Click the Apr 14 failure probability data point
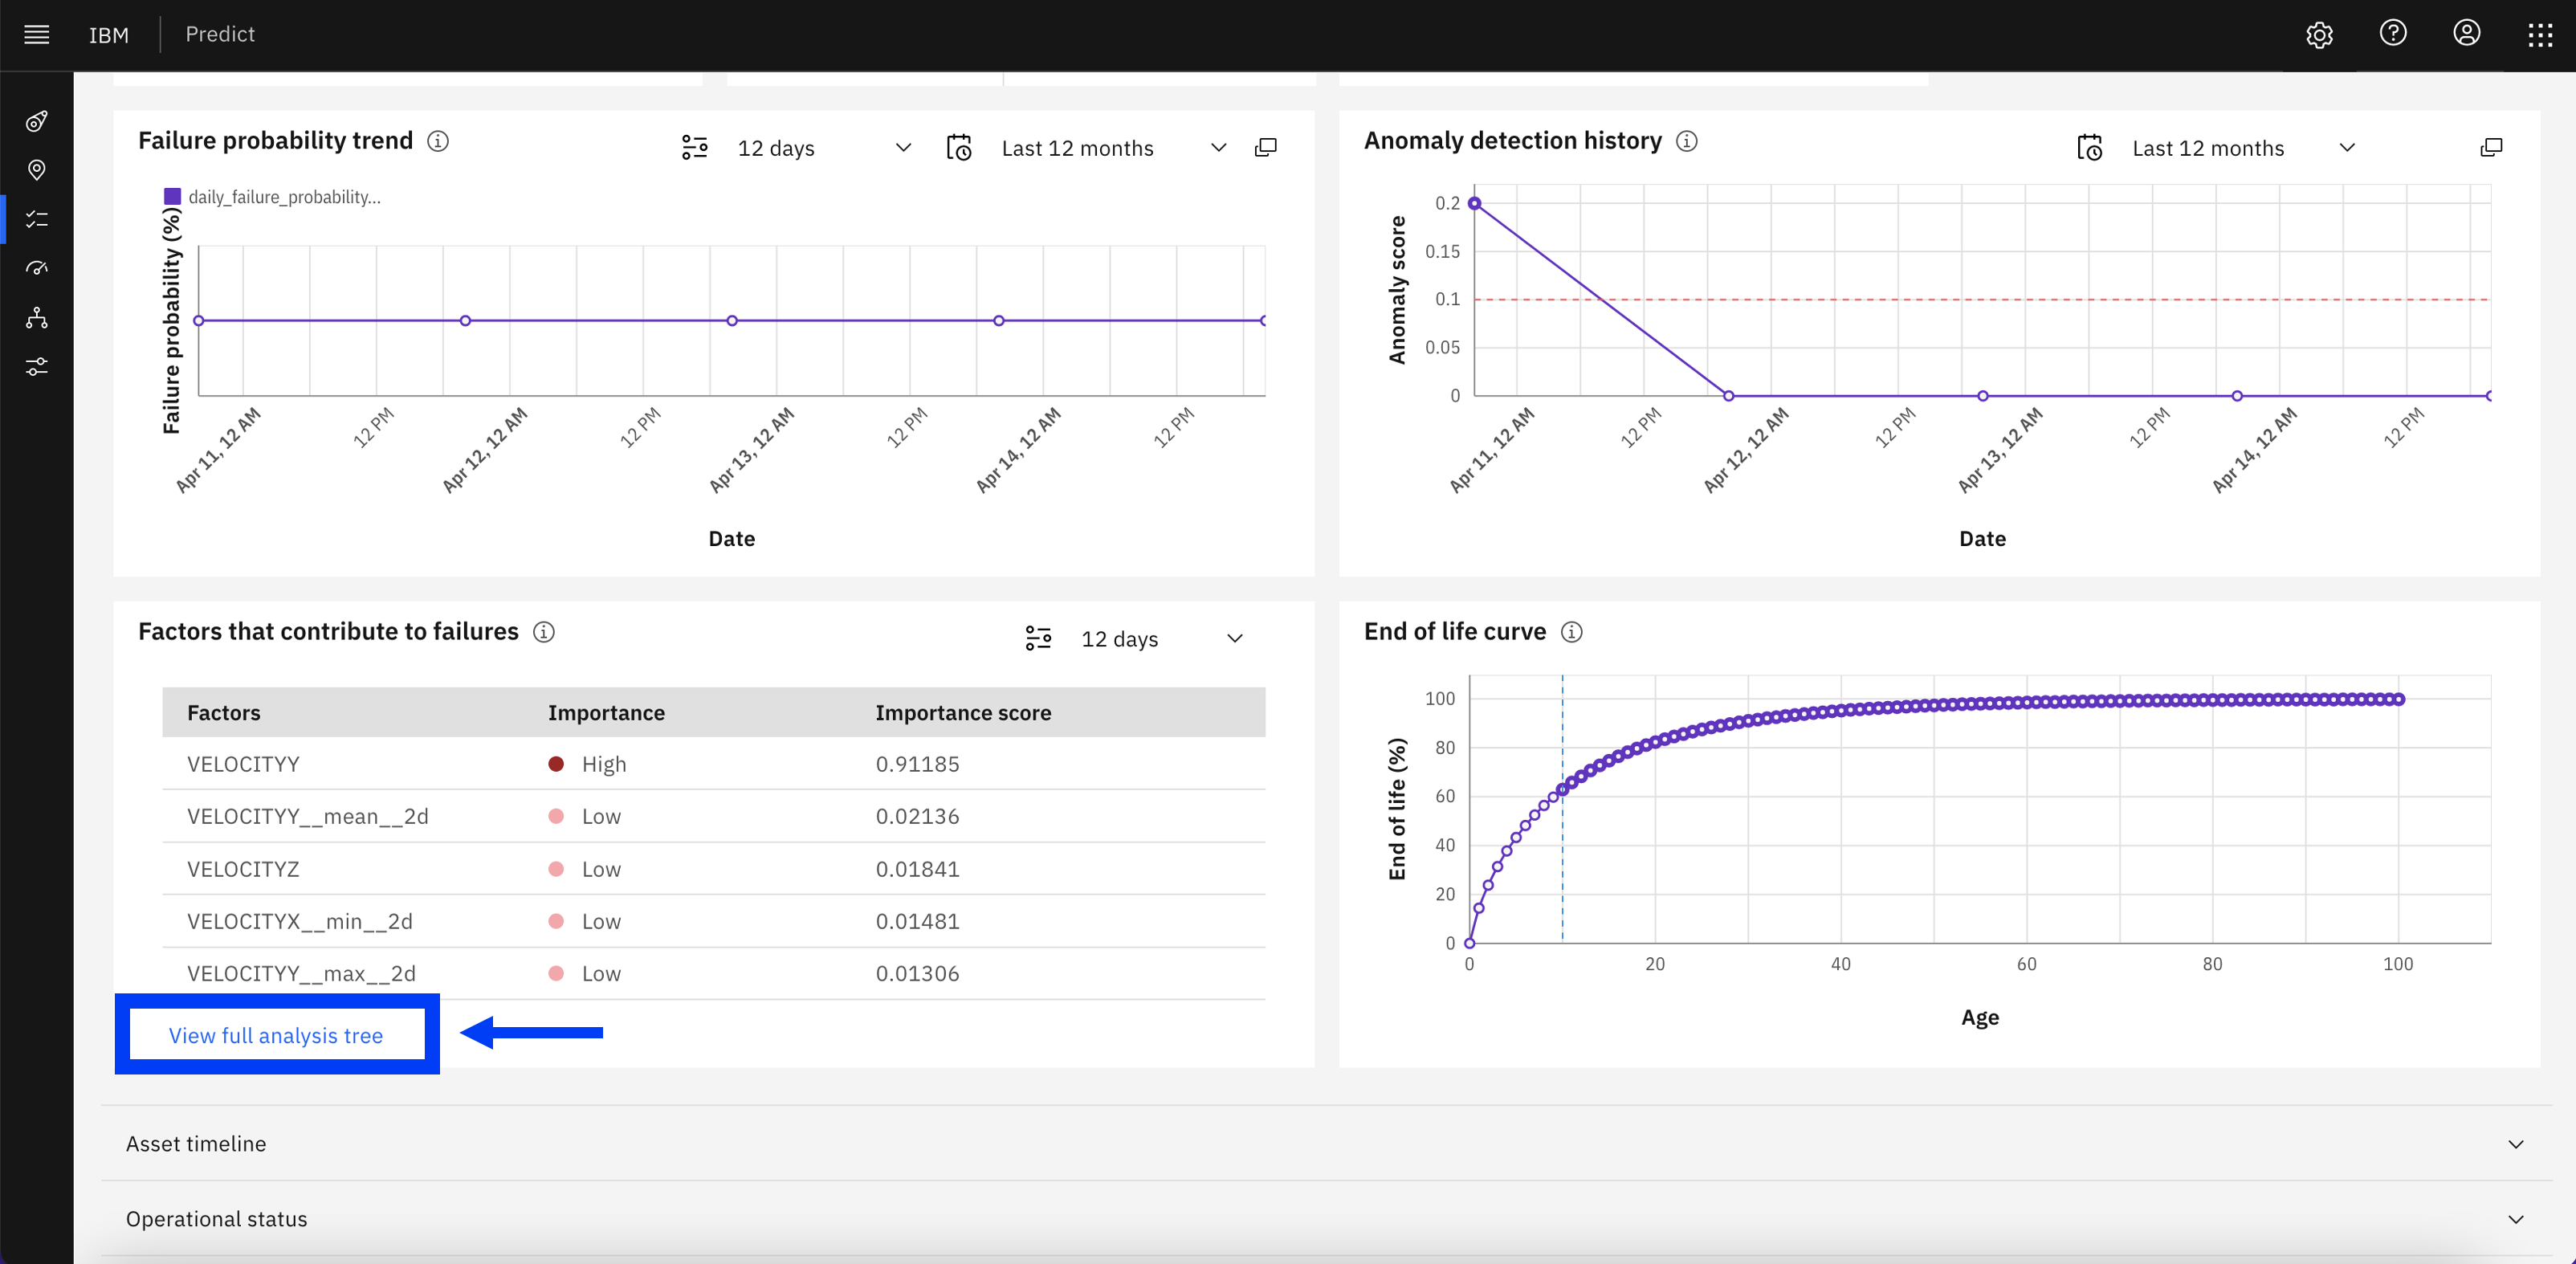The height and width of the screenshot is (1264, 2576). pos(998,321)
